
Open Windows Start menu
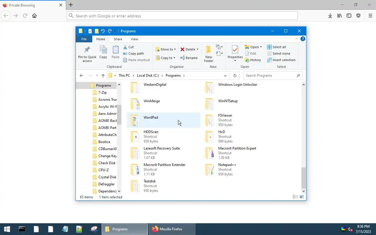click(7, 229)
